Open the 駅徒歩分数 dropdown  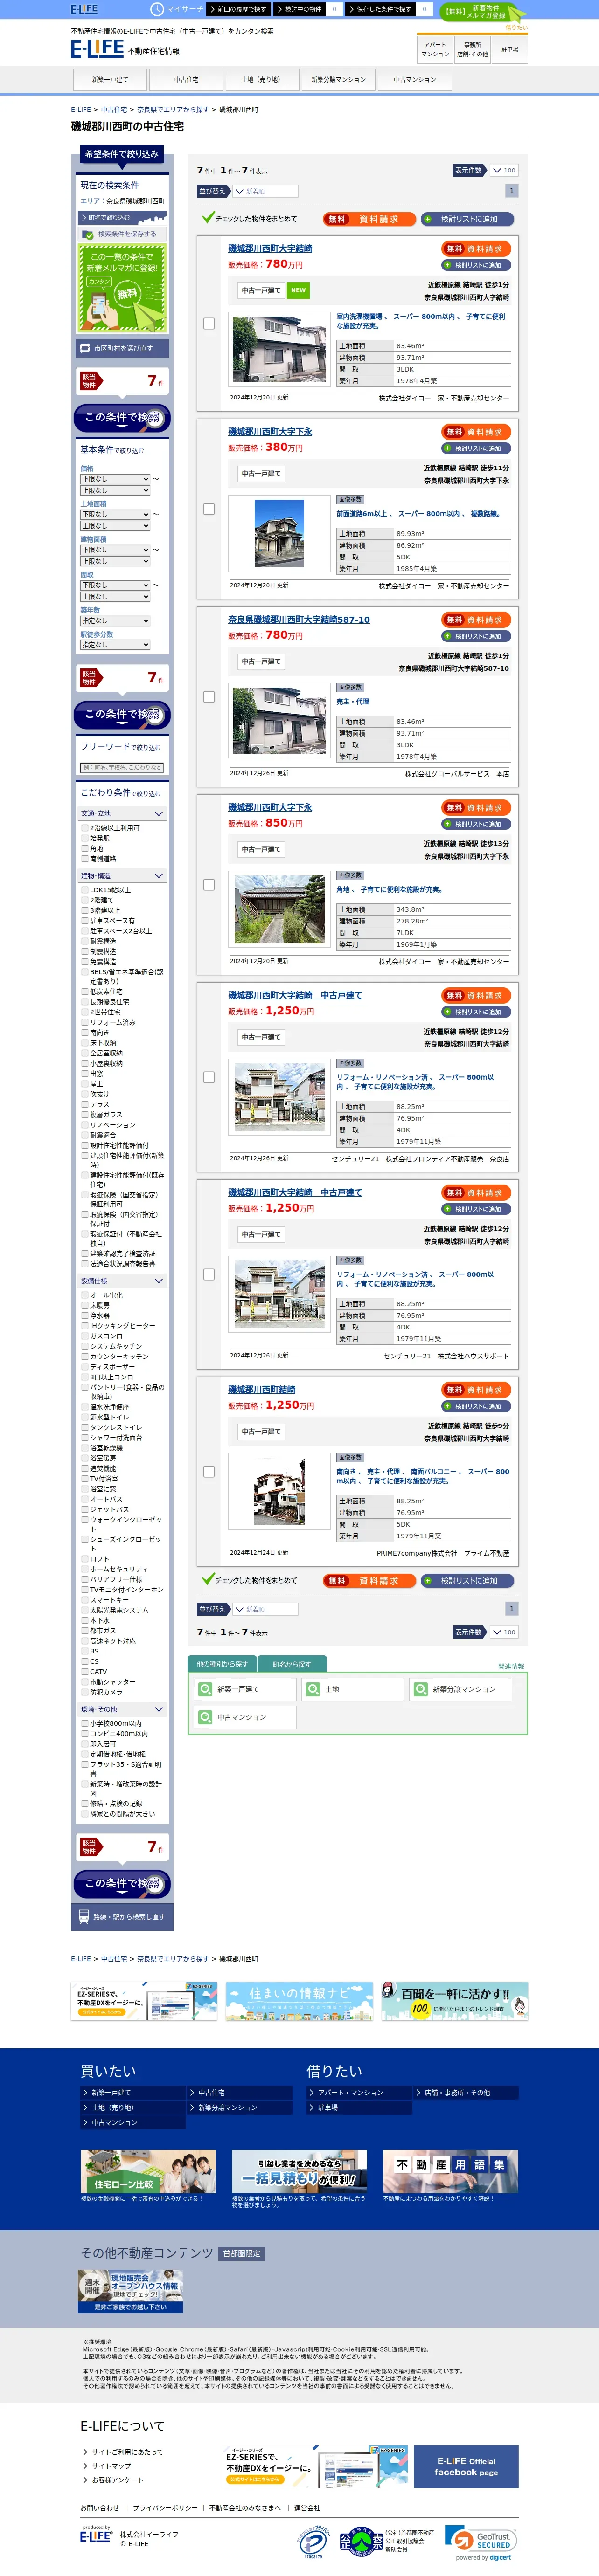(x=115, y=645)
